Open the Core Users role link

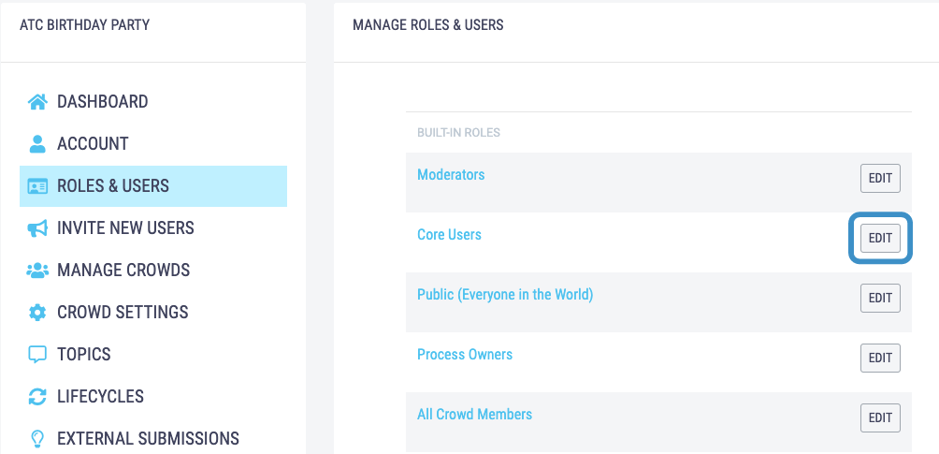449,235
